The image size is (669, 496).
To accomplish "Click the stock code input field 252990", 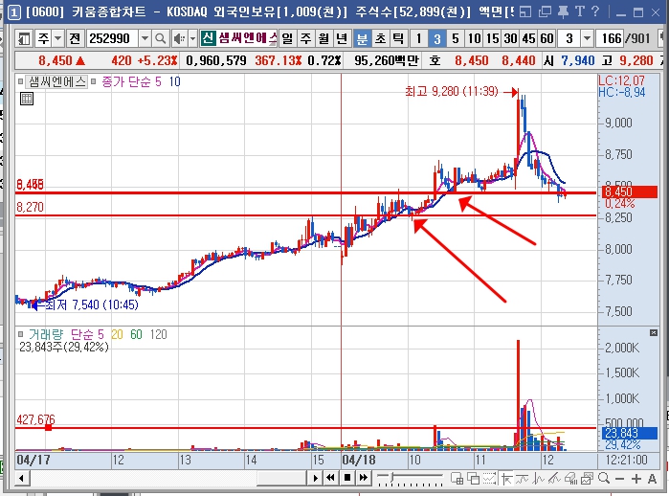I will pos(113,39).
